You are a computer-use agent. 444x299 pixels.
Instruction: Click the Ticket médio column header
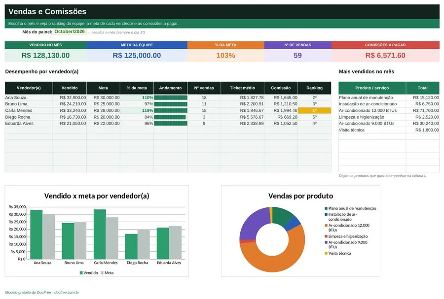pos(242,88)
